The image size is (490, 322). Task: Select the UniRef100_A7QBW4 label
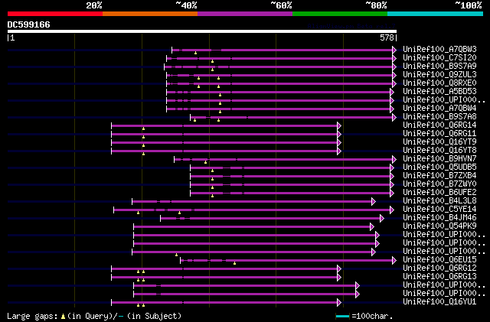coord(439,108)
